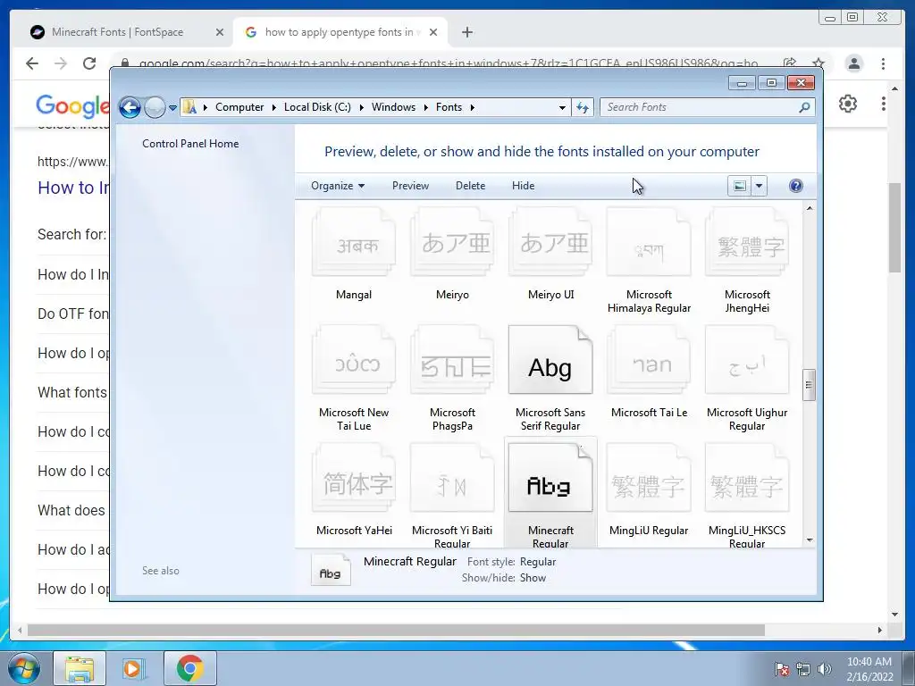Select the Mangal font icon
The image size is (915, 686).
click(x=354, y=242)
